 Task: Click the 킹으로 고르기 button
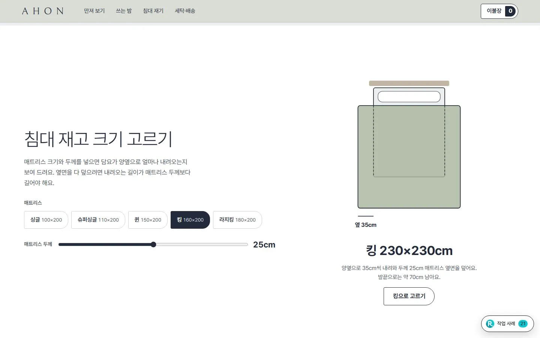(x=409, y=296)
